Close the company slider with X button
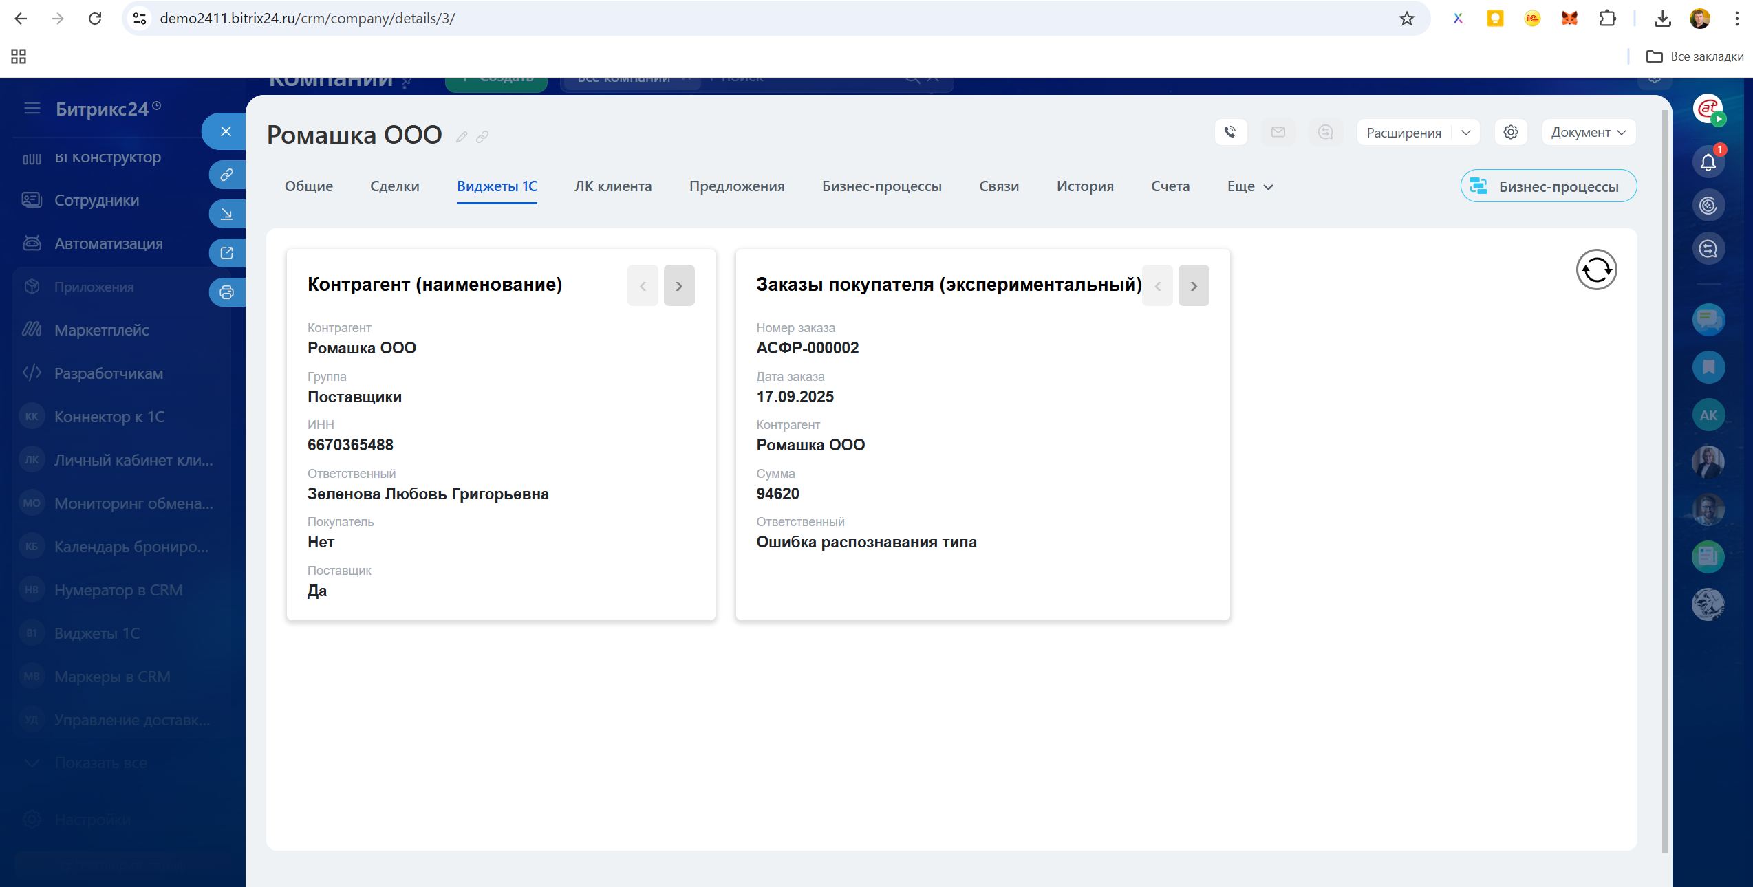The image size is (1753, 887). click(x=226, y=131)
